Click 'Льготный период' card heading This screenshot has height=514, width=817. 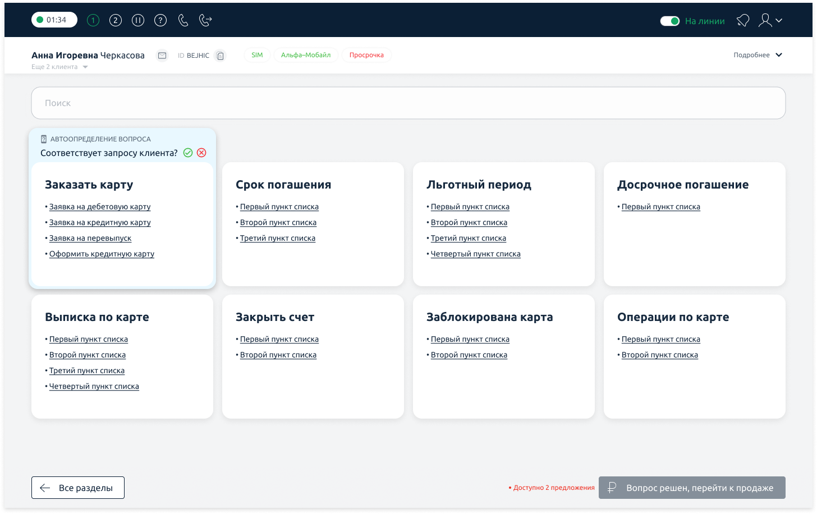pos(479,185)
